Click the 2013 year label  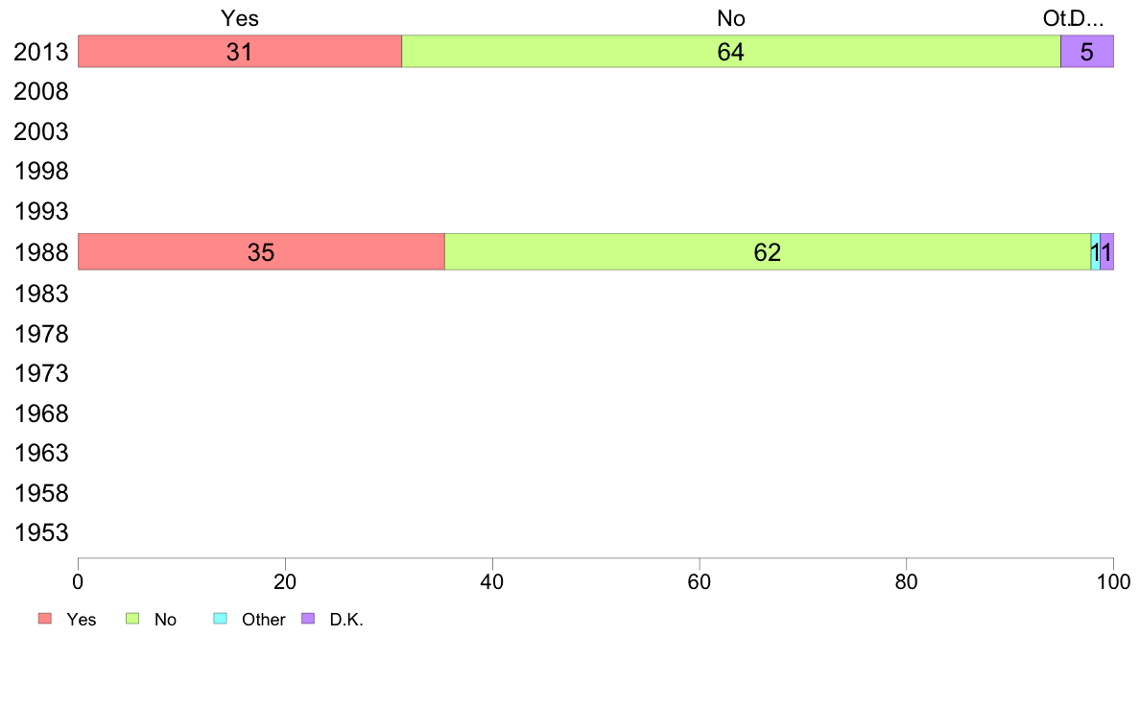[x=40, y=53]
